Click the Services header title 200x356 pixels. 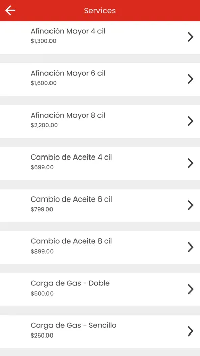coord(100,10)
